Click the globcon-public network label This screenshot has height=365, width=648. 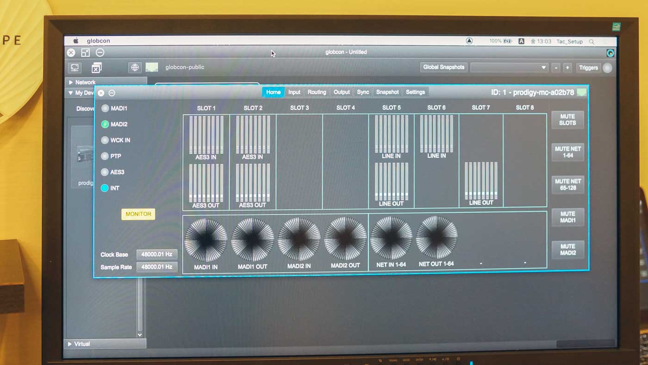pos(185,68)
